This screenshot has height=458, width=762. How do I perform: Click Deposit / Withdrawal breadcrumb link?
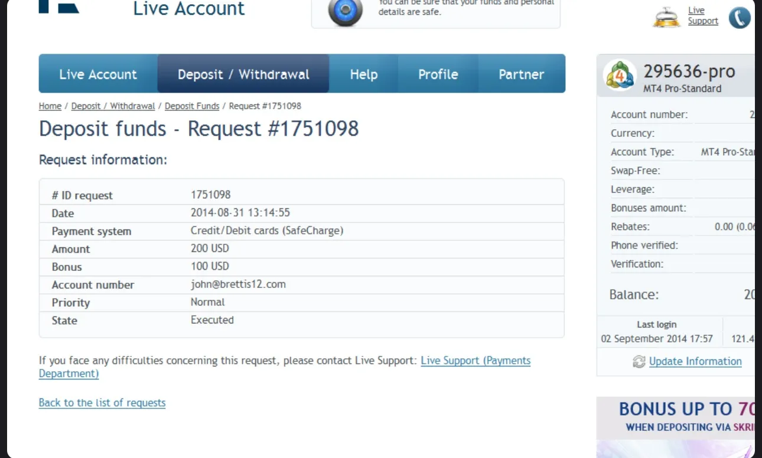[113, 106]
